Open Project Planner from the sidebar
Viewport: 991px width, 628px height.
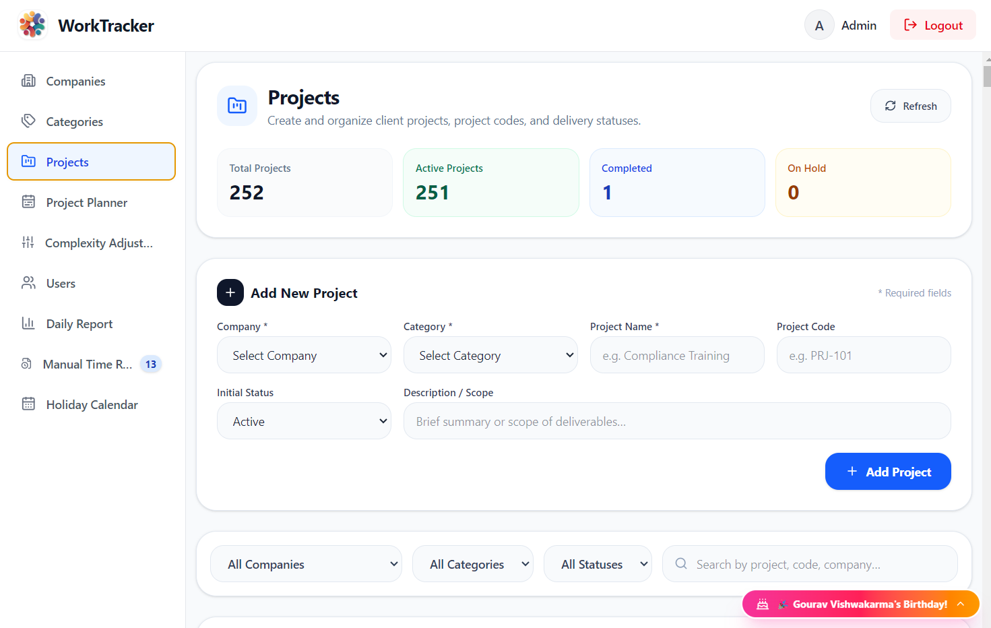pyautogui.click(x=91, y=202)
